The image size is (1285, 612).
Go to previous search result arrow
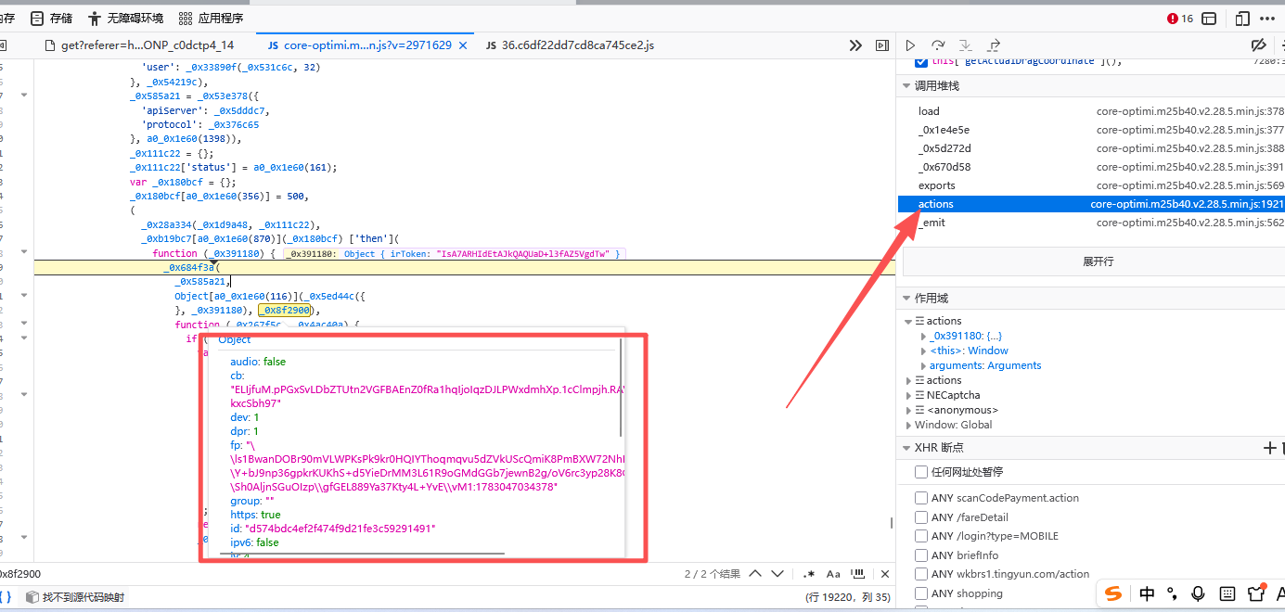(755, 574)
